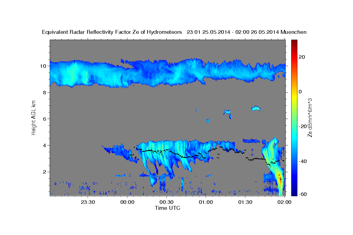Click the colorbar tick value '-20'
Screen dimensions: 353x235
coord(302,126)
